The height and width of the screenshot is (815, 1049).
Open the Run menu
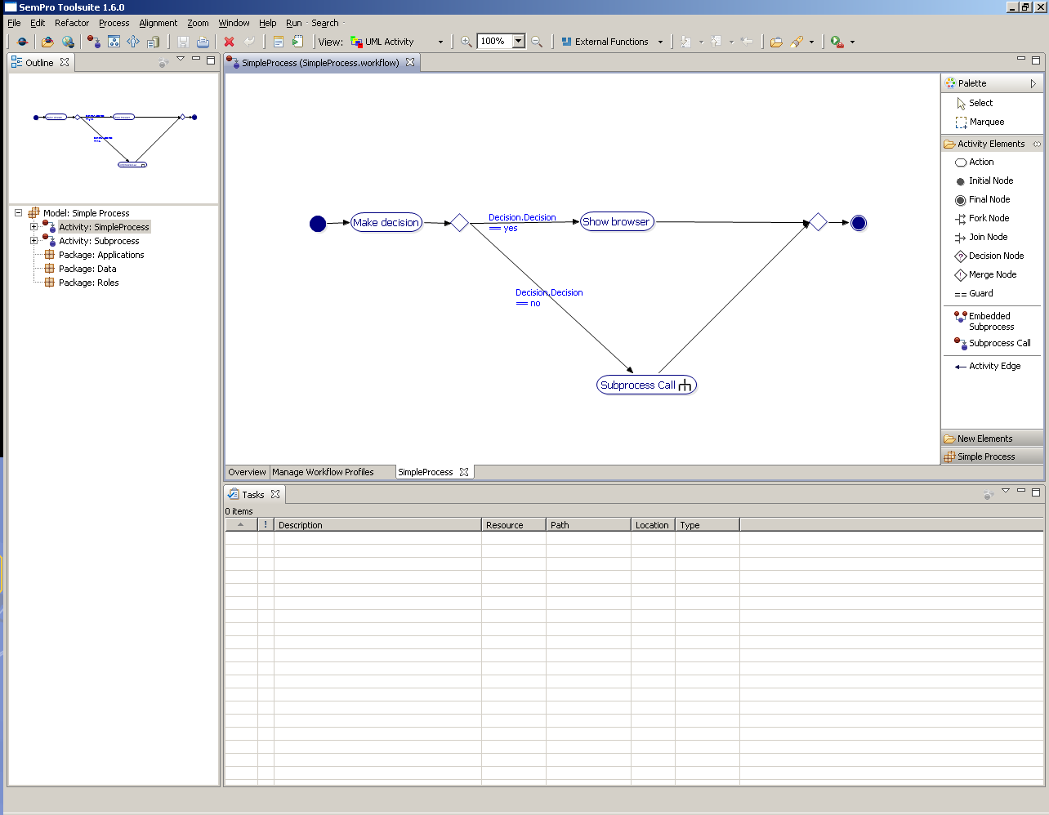293,23
